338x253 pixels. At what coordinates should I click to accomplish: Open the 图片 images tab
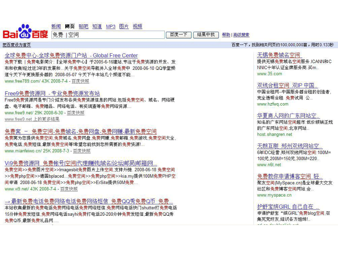pyautogui.click(x=124, y=26)
